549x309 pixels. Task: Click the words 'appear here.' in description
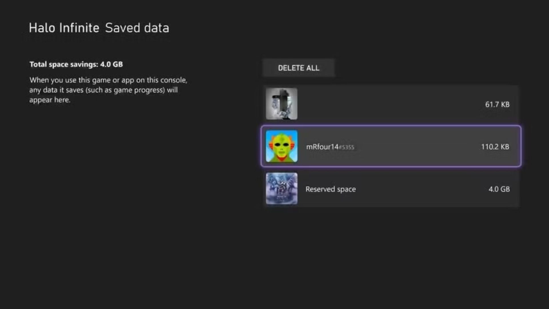[x=50, y=100]
